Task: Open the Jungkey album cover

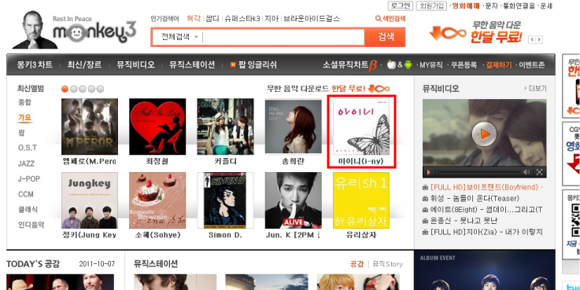Action: coord(90,200)
